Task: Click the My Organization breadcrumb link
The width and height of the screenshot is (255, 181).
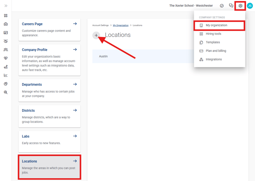Action: click(x=121, y=25)
